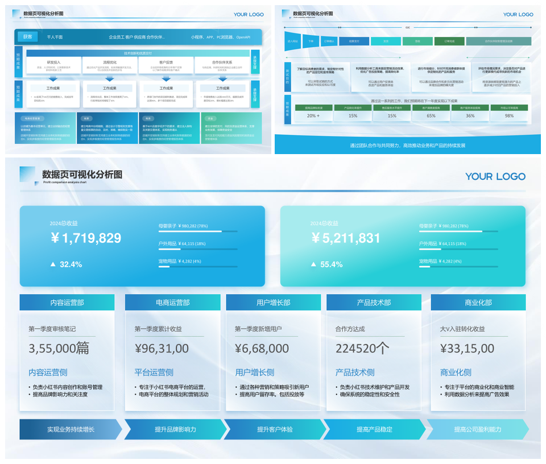Select the 产品技术部 header
This screenshot has height=464, width=546.
[x=374, y=303]
